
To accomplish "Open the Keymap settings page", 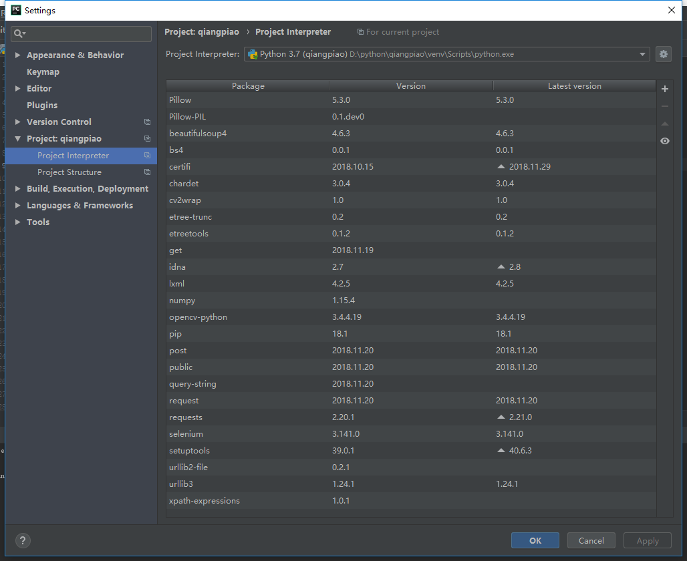I will pyautogui.click(x=43, y=72).
